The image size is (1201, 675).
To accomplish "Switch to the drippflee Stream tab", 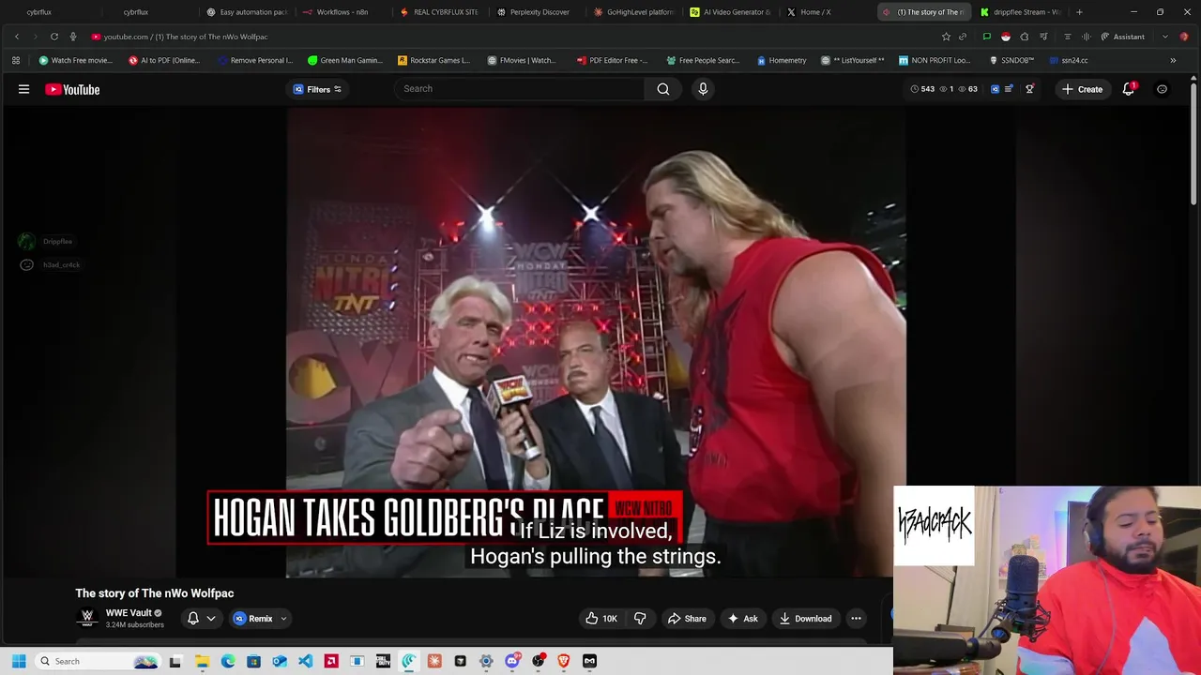I will coord(1018,12).
